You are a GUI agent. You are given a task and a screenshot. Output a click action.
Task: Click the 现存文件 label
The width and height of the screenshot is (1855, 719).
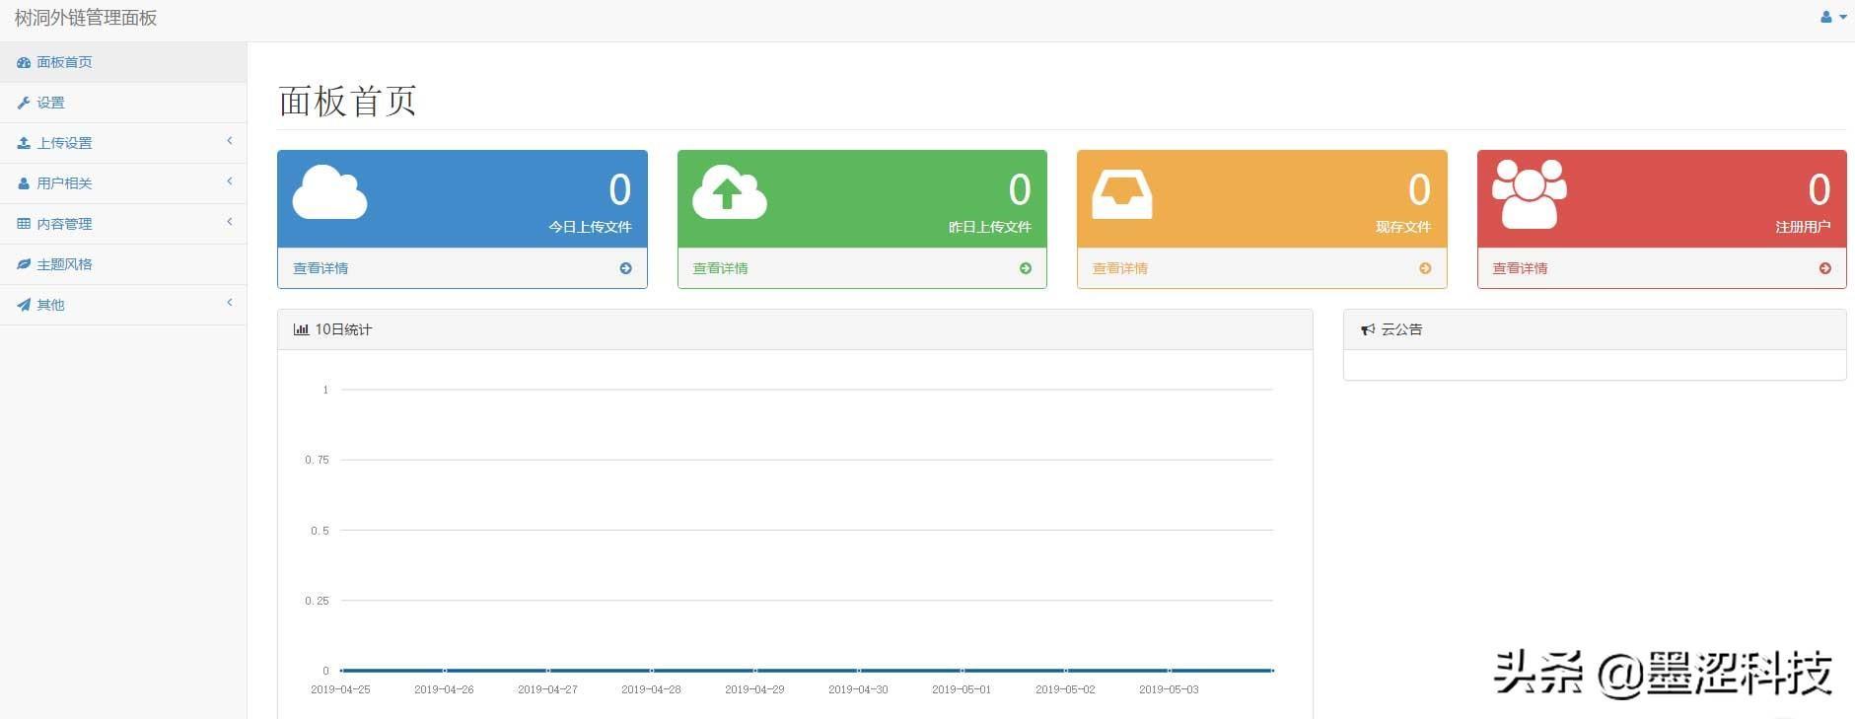coord(1403,227)
